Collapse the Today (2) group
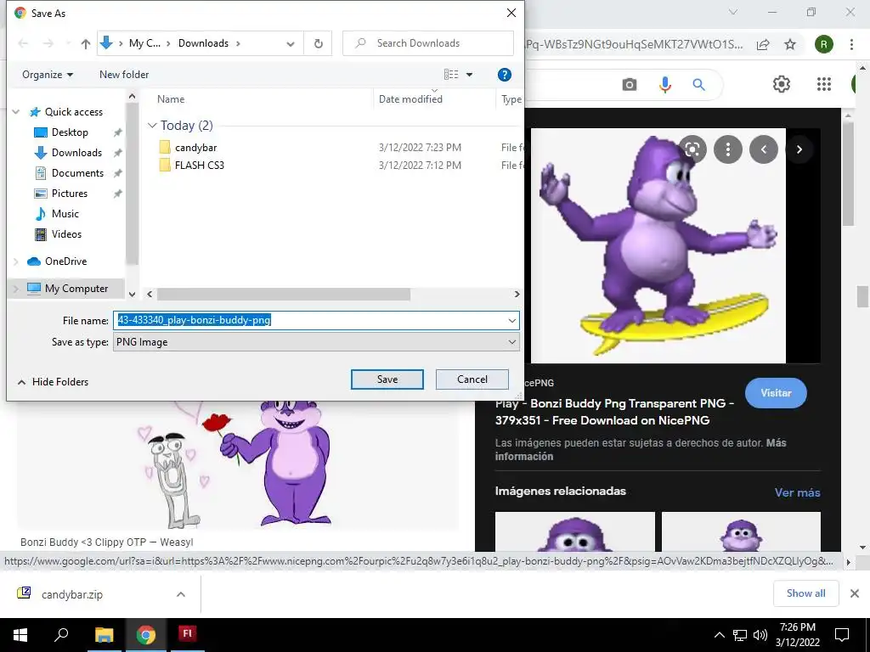870x652 pixels. (152, 126)
